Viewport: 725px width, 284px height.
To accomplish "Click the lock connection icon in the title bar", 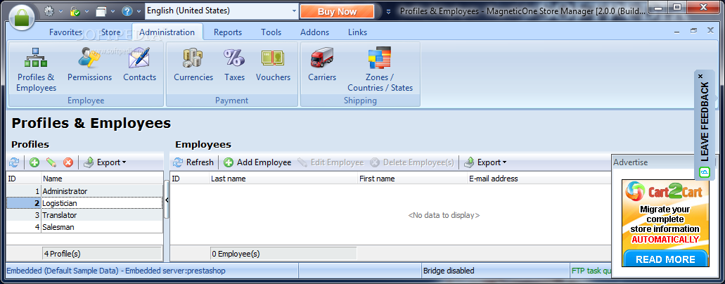I will [x=75, y=11].
